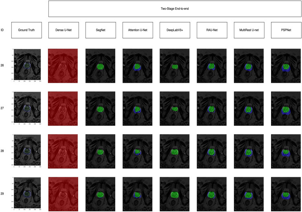Open PSPNet segmentation for ID 29
The width and height of the screenshot is (302, 212).
[x=286, y=194]
